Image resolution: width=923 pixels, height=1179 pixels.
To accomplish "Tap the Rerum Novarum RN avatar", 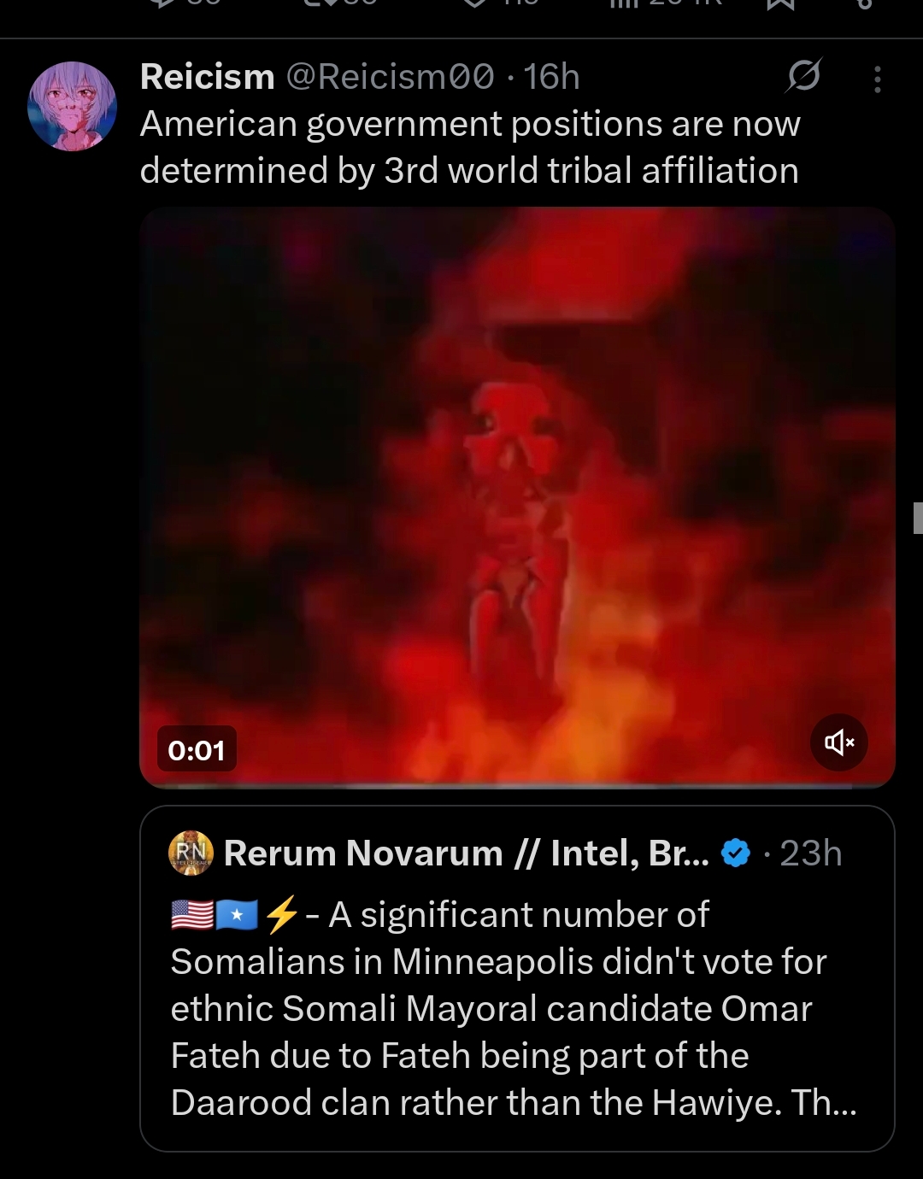I will (x=191, y=853).
